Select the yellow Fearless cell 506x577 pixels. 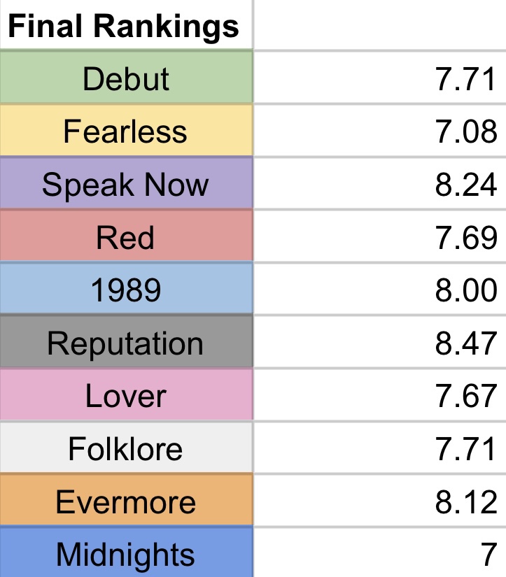click(126, 131)
